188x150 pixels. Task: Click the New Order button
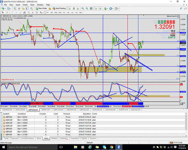(x=41, y=8)
